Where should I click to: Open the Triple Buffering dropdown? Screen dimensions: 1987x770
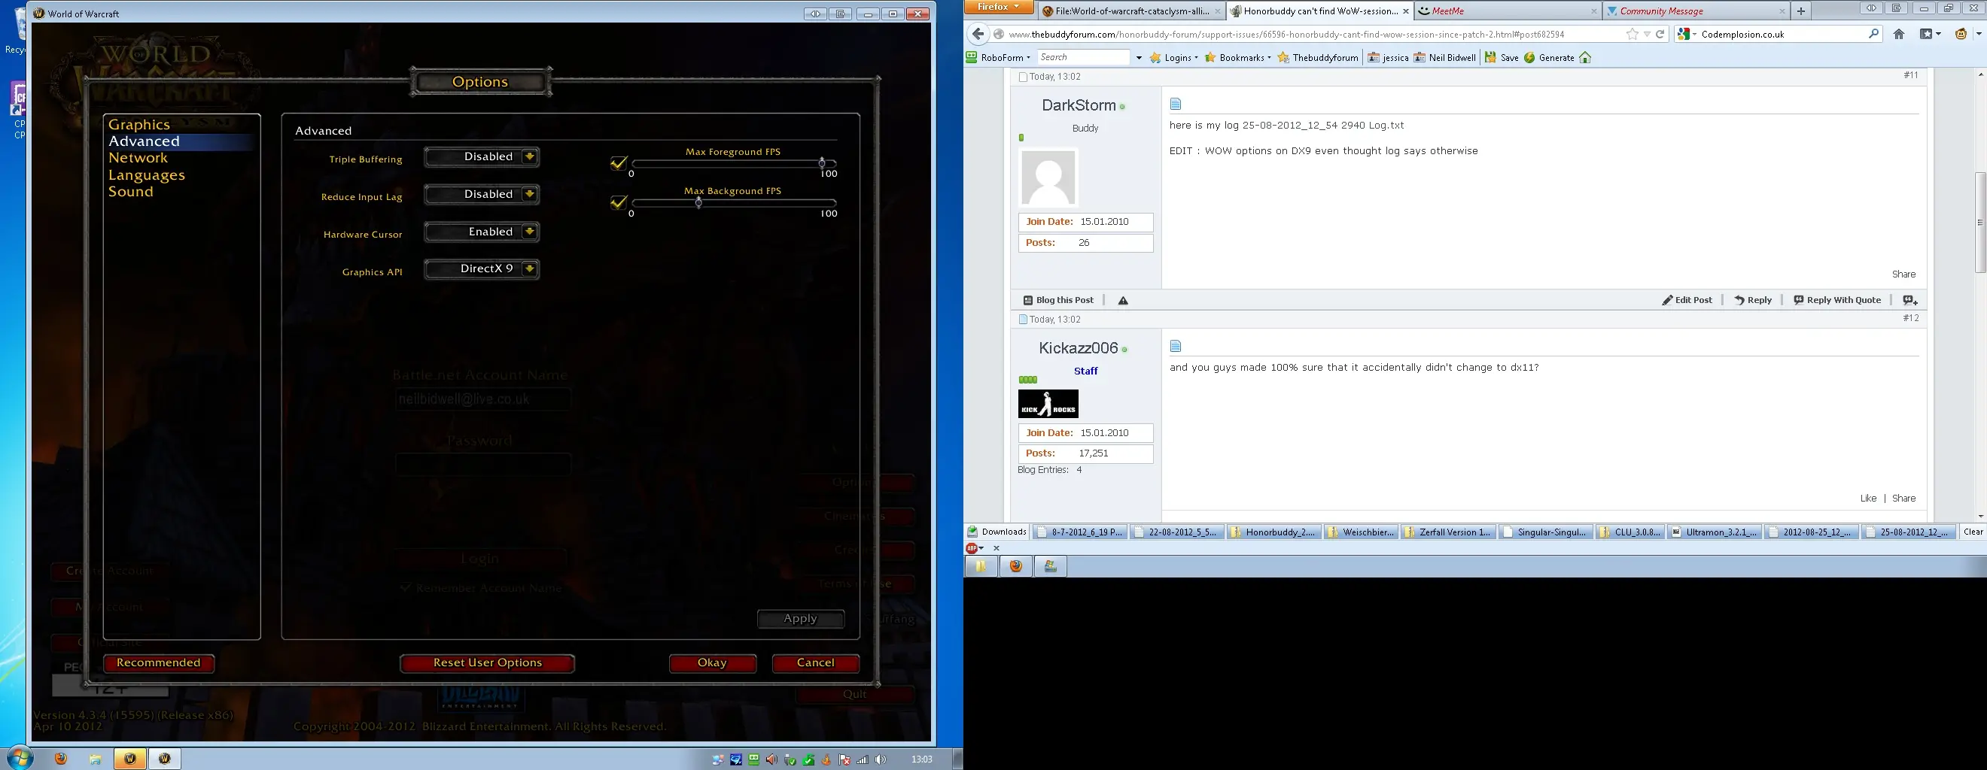(x=482, y=156)
